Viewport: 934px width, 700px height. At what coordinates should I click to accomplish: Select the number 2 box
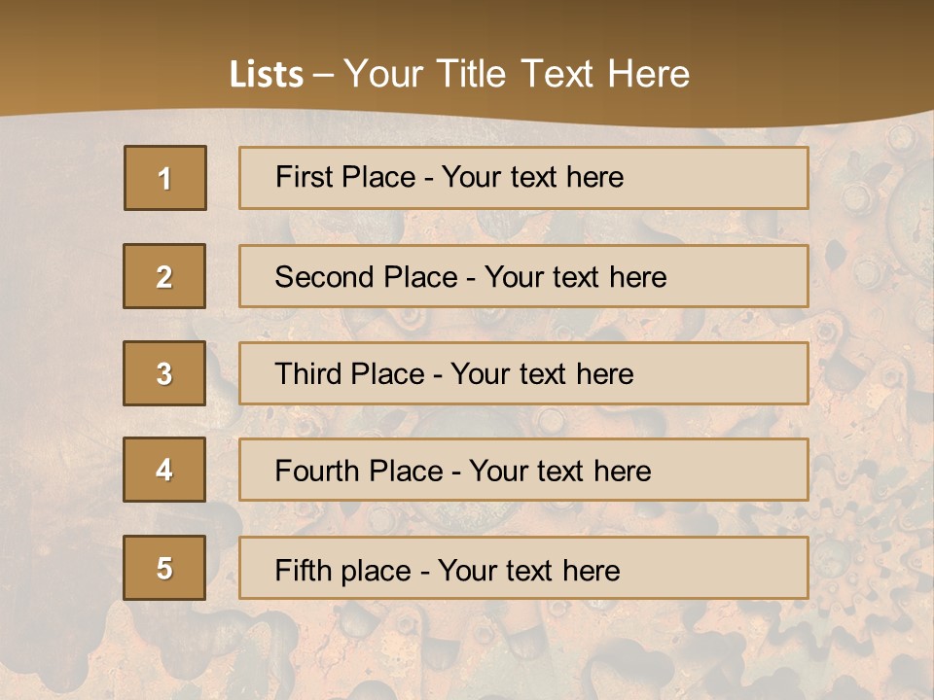click(164, 276)
